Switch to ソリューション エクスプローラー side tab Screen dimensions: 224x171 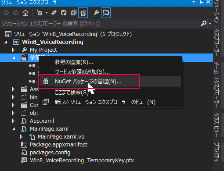coord(217,28)
